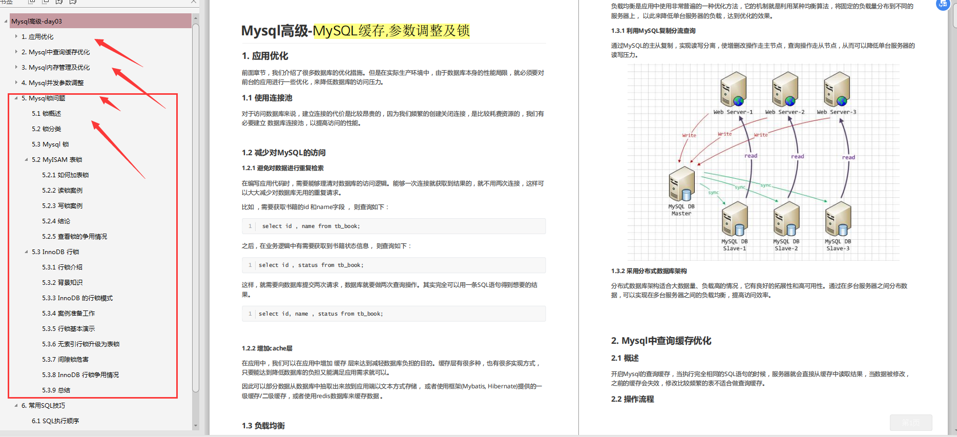This screenshot has width=957, height=437.
Task: Jump to 4. Mysql并发参数调整 bookmark
Action: pyautogui.click(x=52, y=82)
